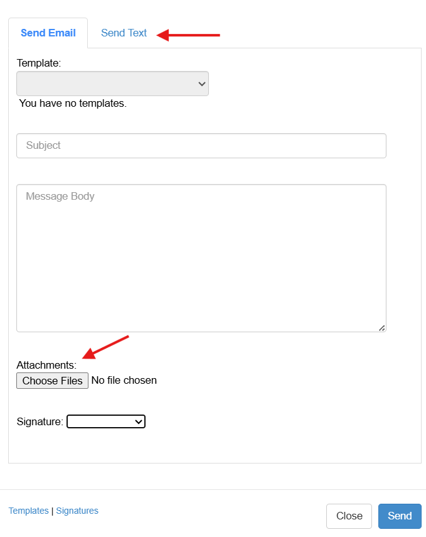Click the Template label
The image size is (426, 537).
pyautogui.click(x=39, y=63)
